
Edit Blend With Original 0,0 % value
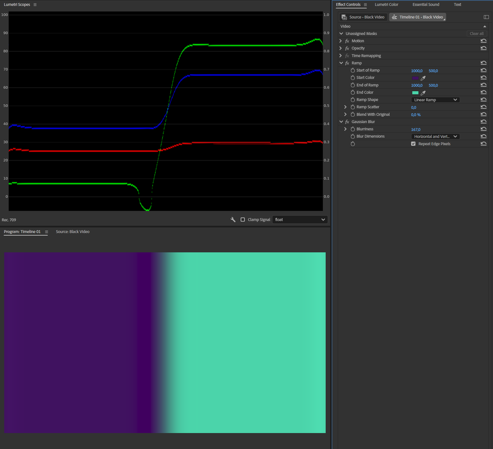(416, 115)
